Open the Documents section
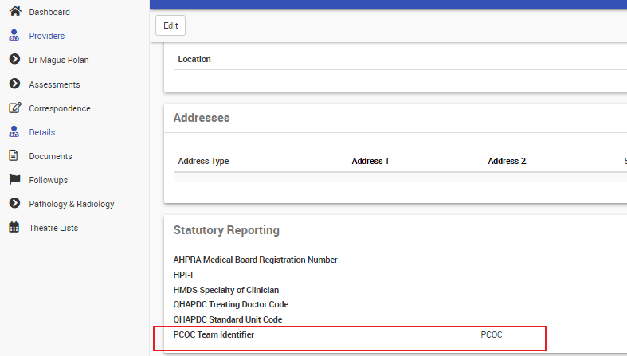 50,156
